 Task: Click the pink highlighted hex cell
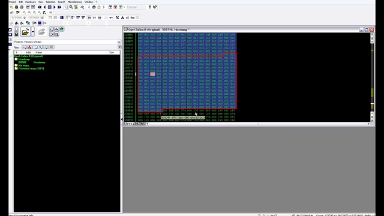coord(152,74)
